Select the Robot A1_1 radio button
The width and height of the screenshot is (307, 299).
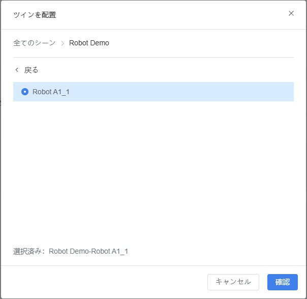pos(25,92)
